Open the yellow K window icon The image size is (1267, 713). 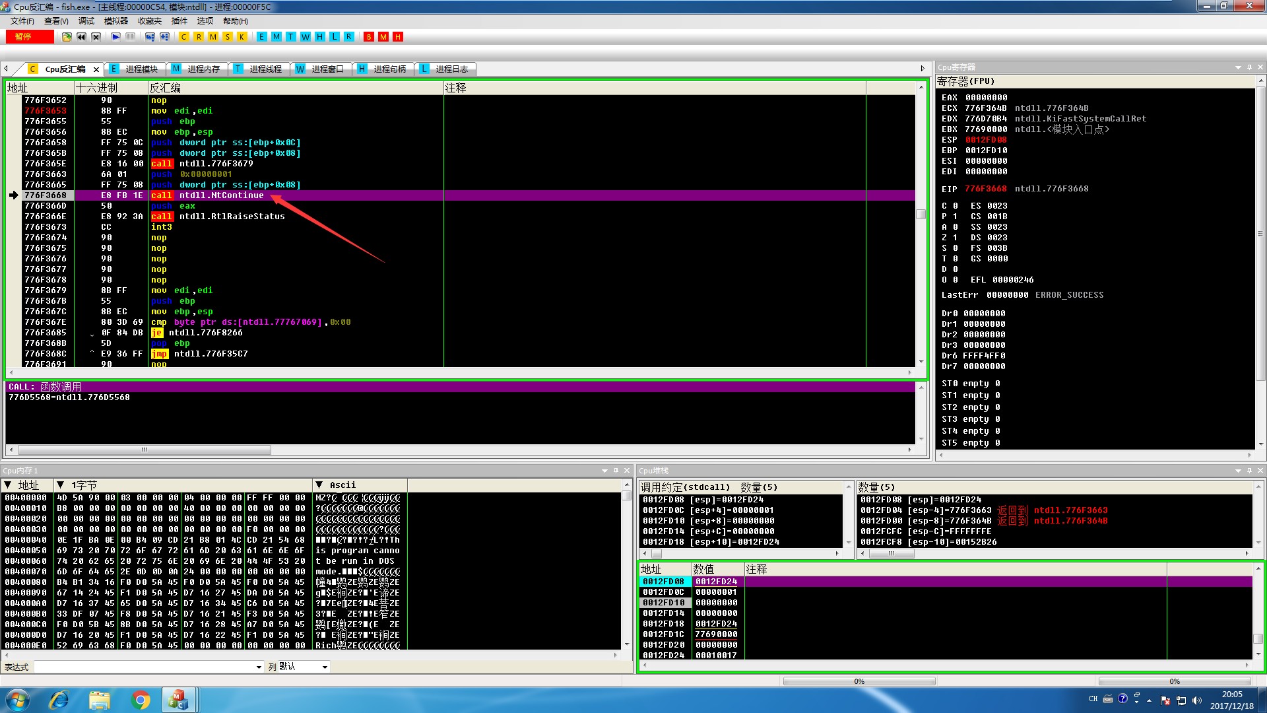click(x=242, y=37)
